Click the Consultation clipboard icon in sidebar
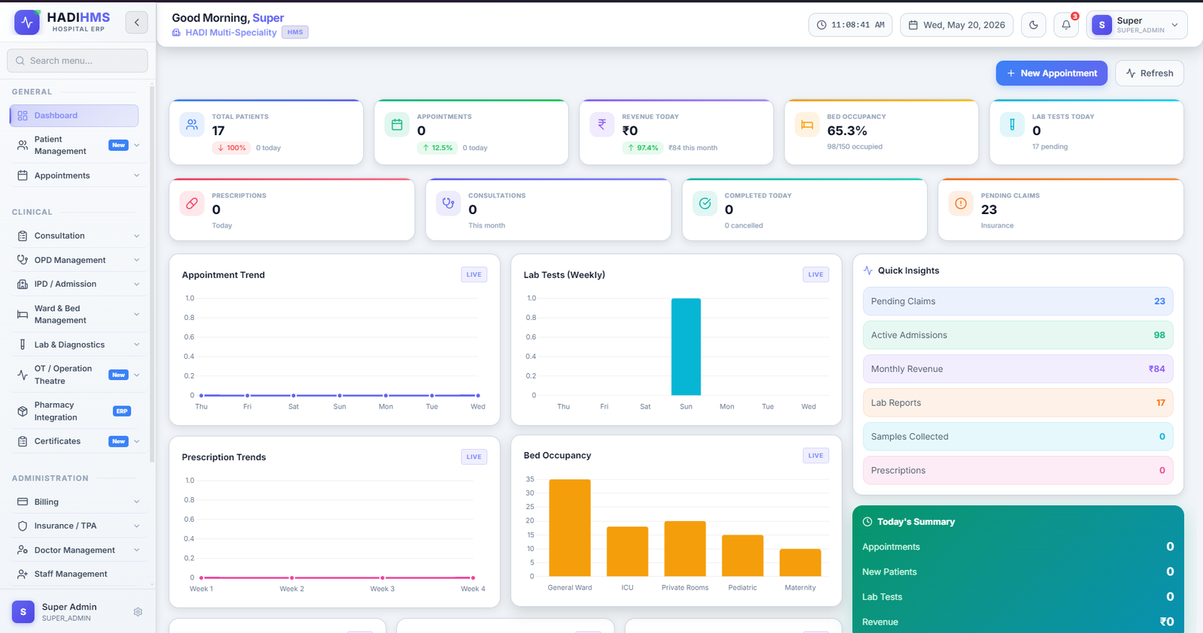 [23, 236]
